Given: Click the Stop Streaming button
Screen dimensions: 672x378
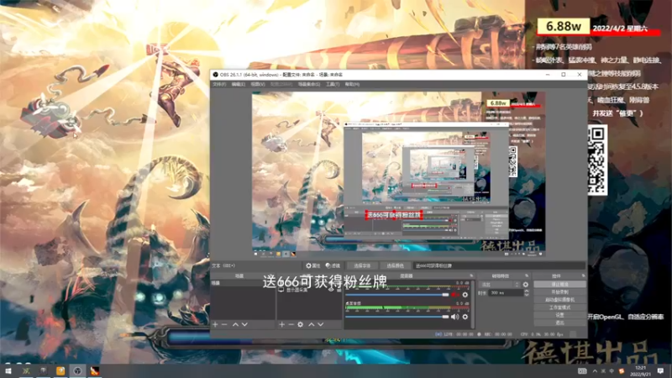Looking at the screenshot, I should click(x=559, y=285).
